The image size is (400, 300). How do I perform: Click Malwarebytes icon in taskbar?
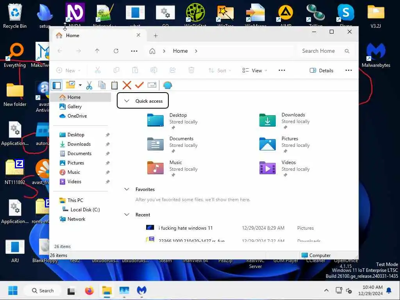tap(141, 290)
